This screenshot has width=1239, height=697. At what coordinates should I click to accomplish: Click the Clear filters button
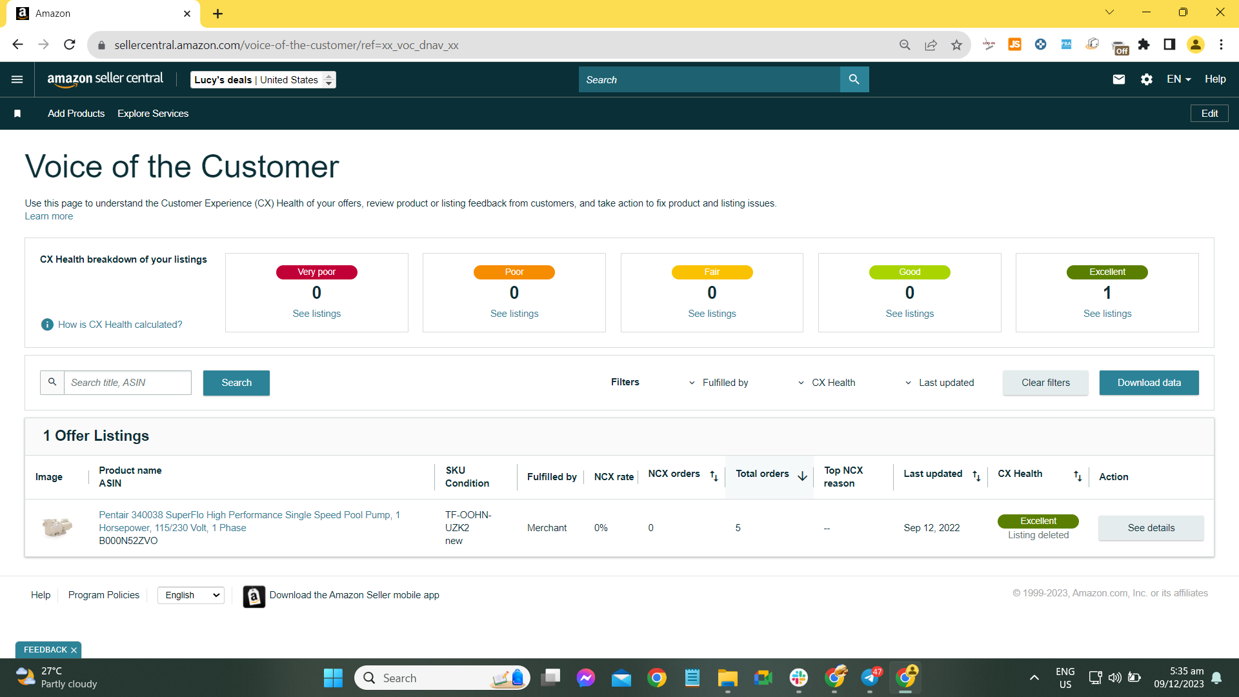[x=1045, y=383]
